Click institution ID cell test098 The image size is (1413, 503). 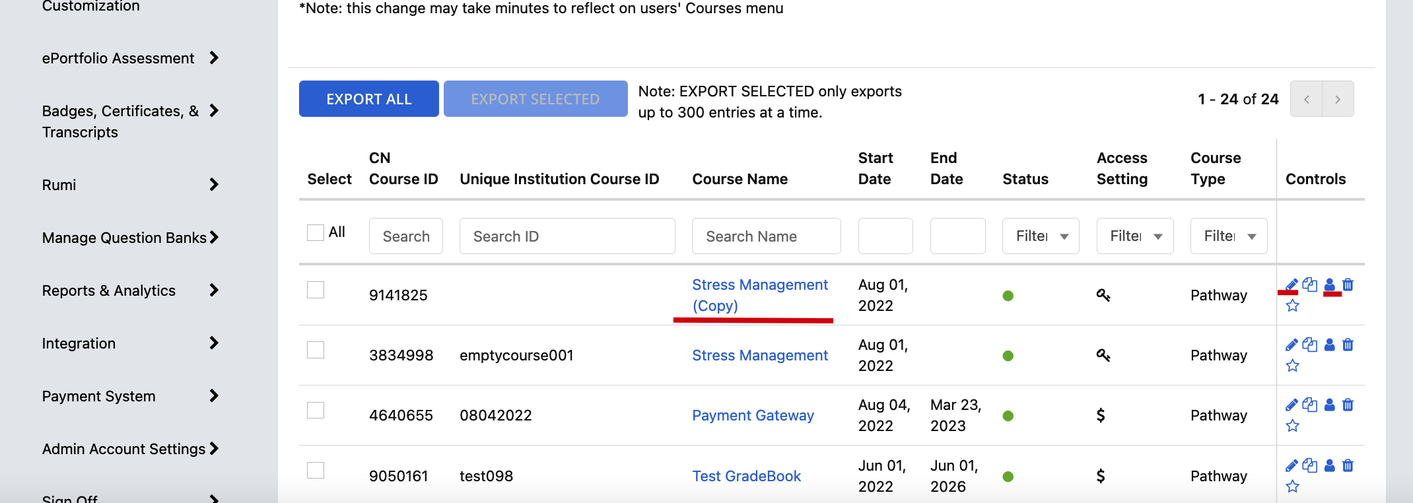pos(486,476)
